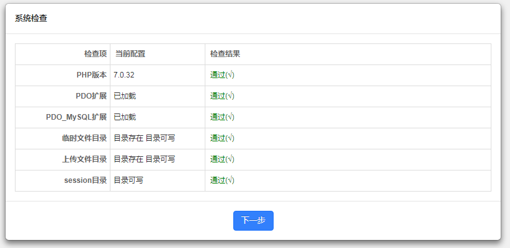510x248 pixels.
Task: Select the 上传文件目录 row label
Action: pyautogui.click(x=84, y=159)
